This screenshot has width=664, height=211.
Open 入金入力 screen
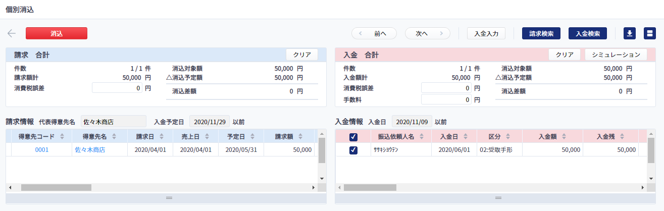tap(486, 34)
